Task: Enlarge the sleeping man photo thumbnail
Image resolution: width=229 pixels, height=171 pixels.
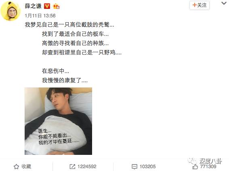Action: click(58, 121)
